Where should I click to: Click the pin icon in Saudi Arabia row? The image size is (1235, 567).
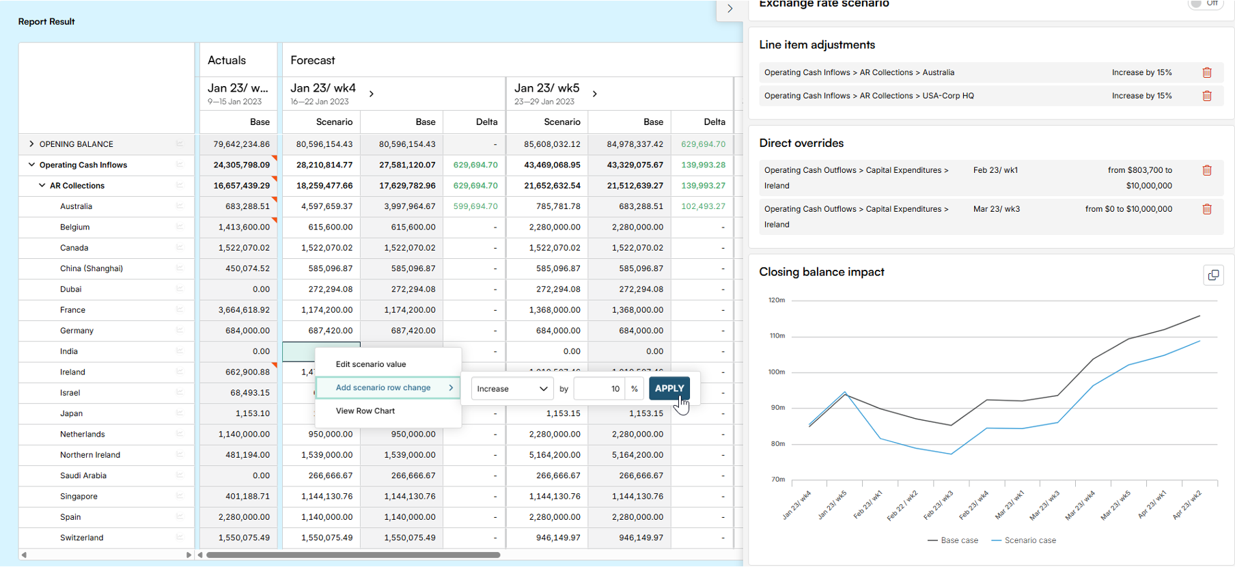pos(180,475)
